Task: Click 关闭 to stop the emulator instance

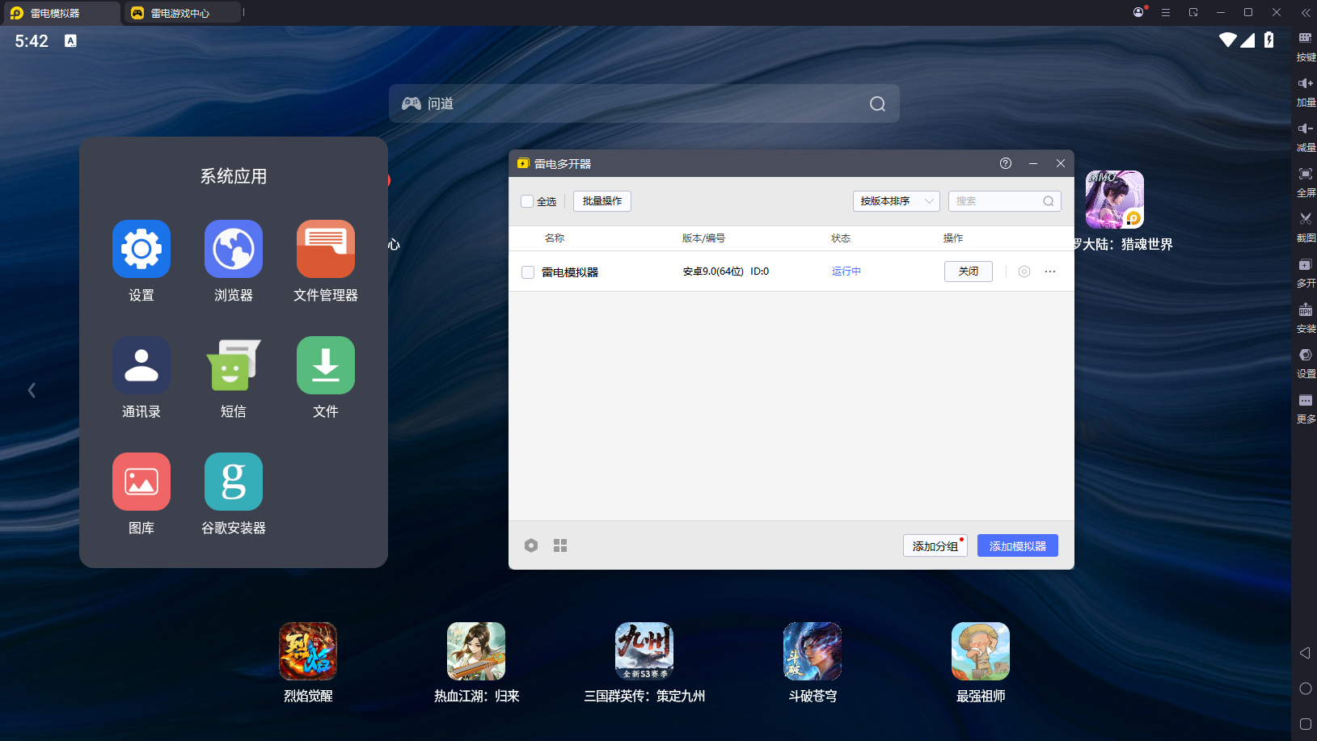Action: (x=969, y=272)
